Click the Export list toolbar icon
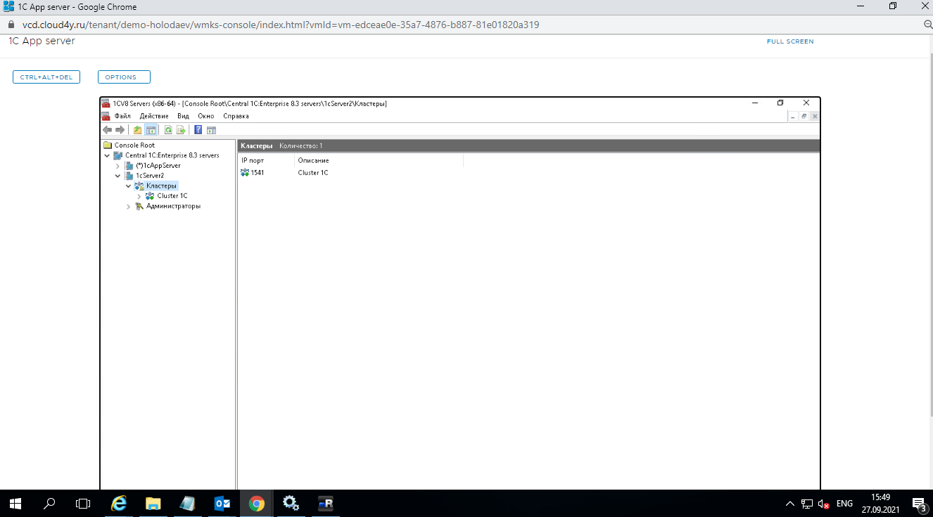This screenshot has width=933, height=517. coord(180,130)
